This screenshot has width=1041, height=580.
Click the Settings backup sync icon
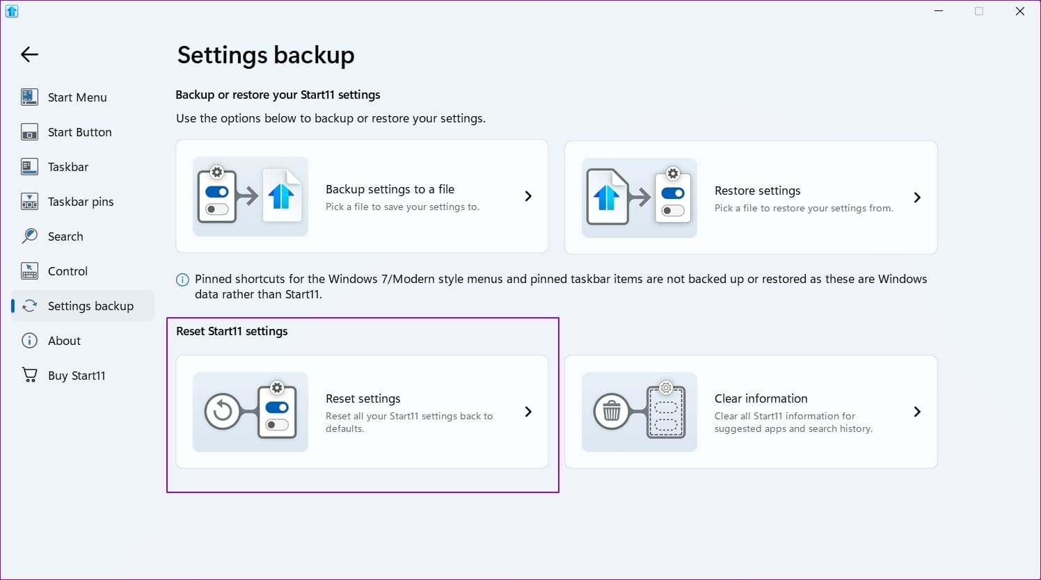click(x=29, y=305)
